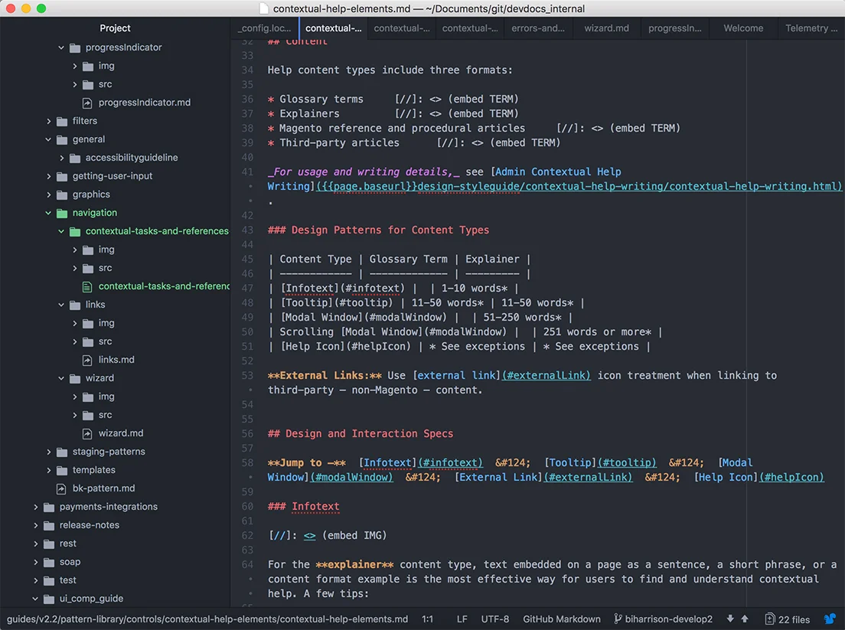Expand the rest folder chevron
The width and height of the screenshot is (845, 630).
coord(35,543)
